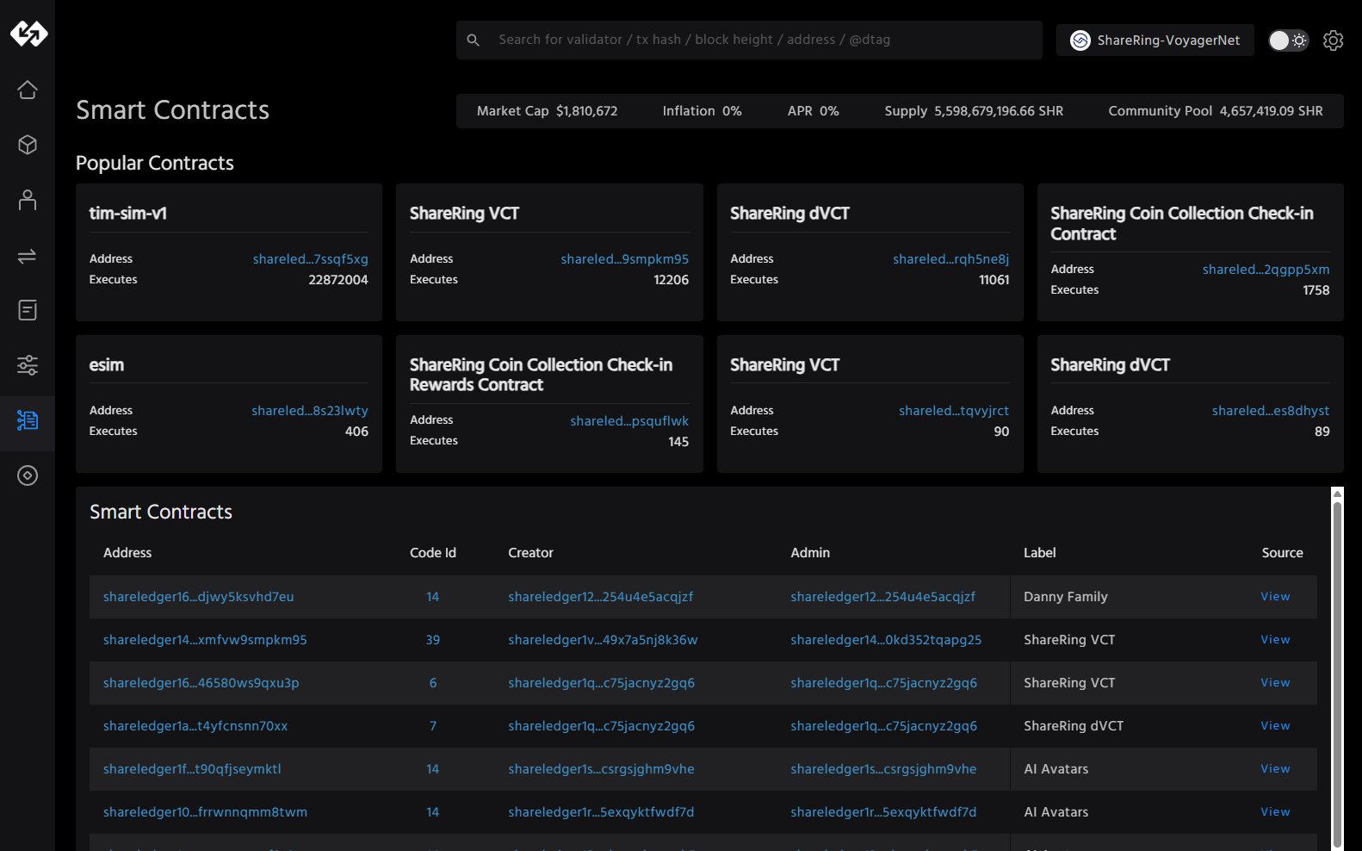
Task: Open admin shareledger14...0kd352tqapg25
Action: [x=886, y=640]
